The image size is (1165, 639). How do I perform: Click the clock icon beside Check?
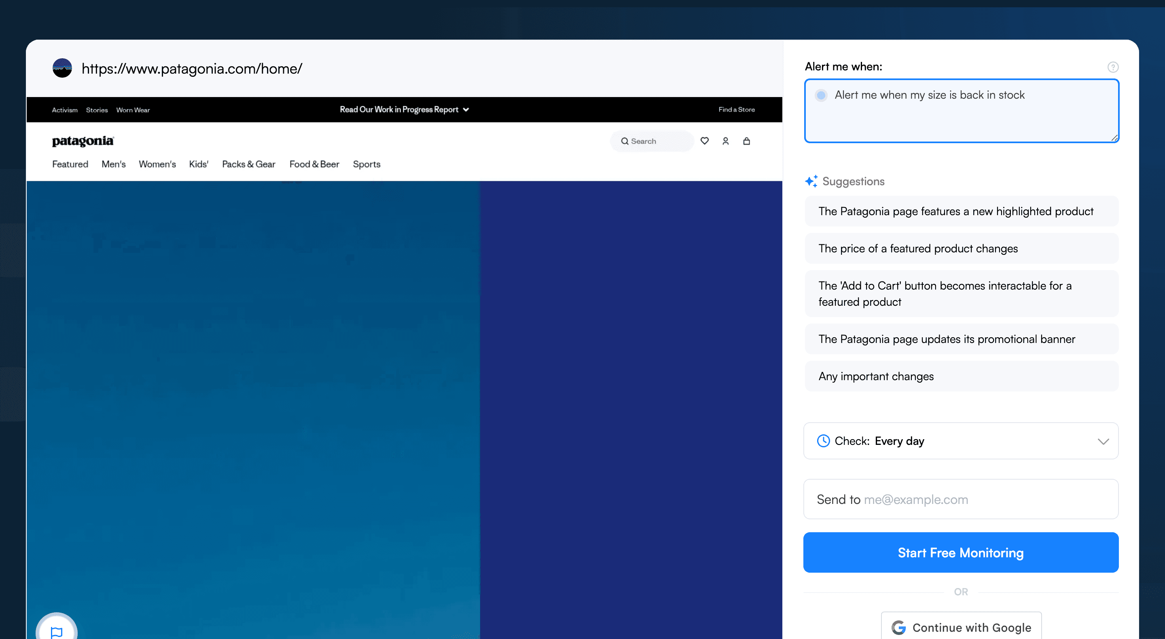(x=823, y=441)
